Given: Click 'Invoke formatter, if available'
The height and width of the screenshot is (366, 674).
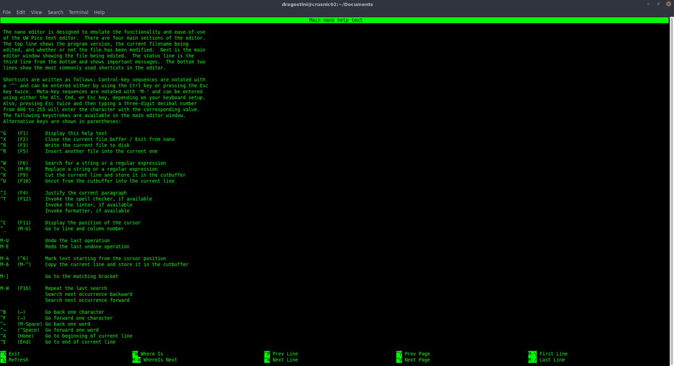Looking at the screenshot, I should click(x=87, y=211).
